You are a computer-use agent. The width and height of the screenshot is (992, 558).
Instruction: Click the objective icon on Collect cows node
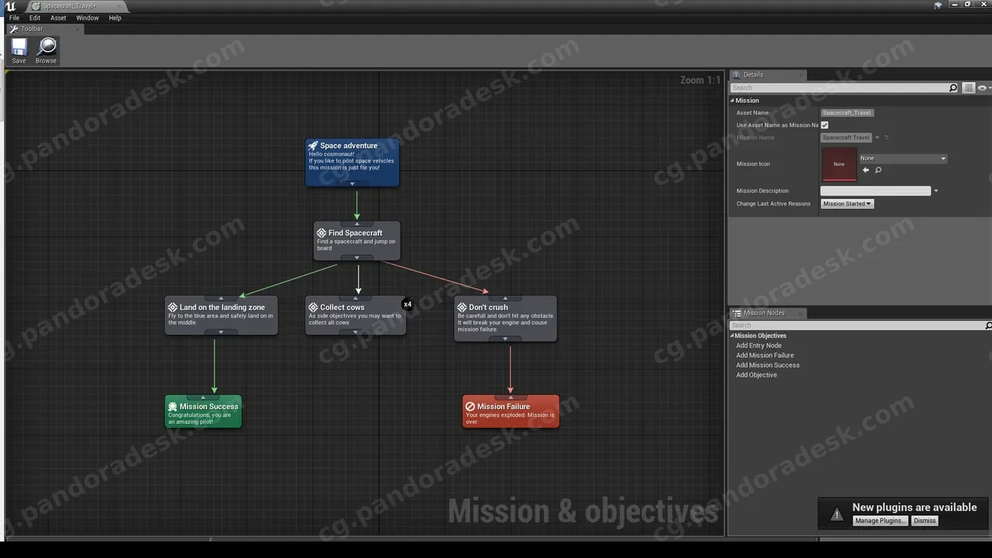[313, 307]
